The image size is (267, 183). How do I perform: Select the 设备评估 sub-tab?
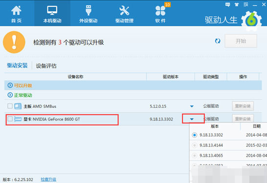tap(46, 66)
